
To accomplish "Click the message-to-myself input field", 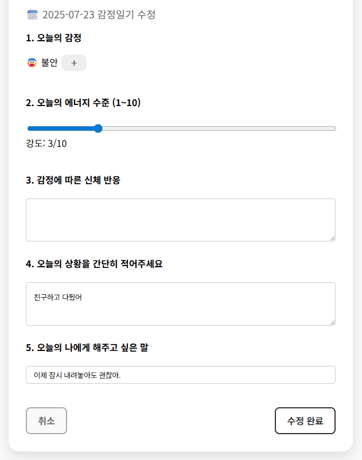I will click(x=180, y=375).
